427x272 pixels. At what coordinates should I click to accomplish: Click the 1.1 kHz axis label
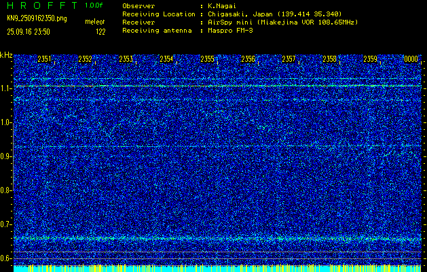pyautogui.click(x=5, y=88)
